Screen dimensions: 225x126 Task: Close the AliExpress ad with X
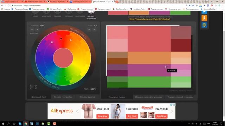[x=174, y=105]
